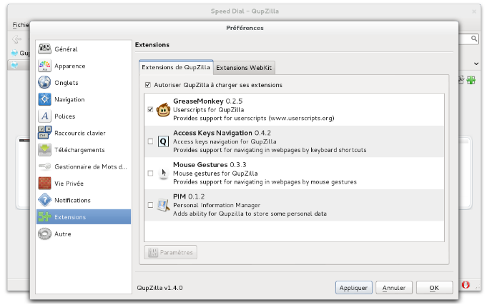Open Vie Privée privacy icon

[x=45, y=184]
